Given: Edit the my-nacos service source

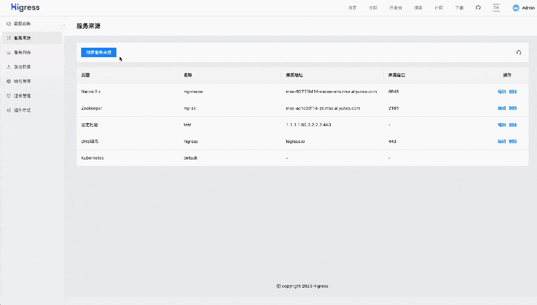Looking at the screenshot, I should [502, 91].
